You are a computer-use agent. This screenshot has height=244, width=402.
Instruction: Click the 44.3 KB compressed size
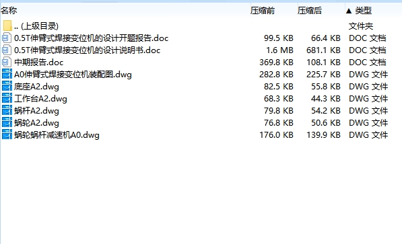[326, 98]
